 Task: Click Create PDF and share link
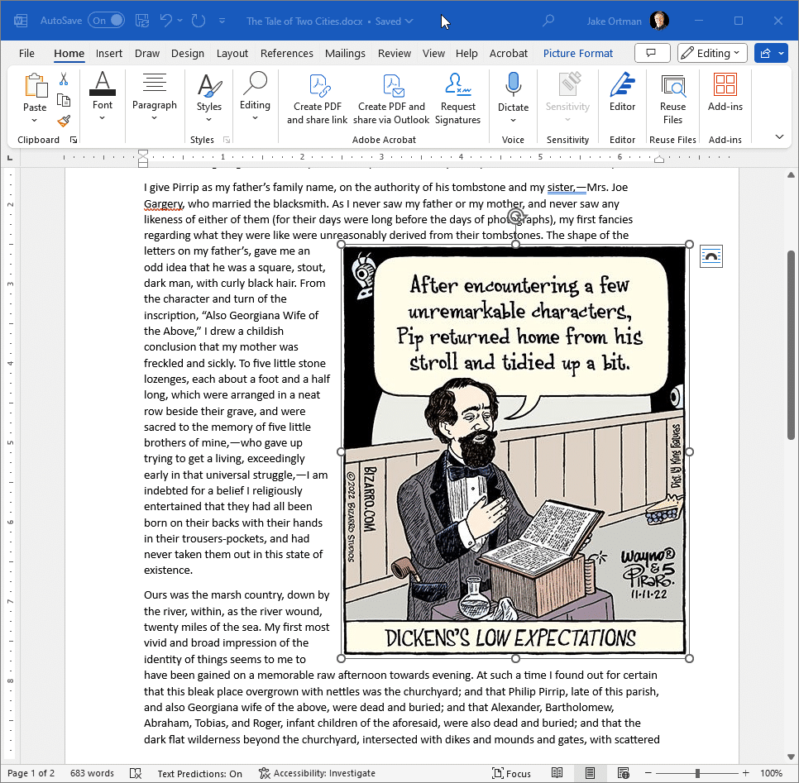click(x=317, y=99)
